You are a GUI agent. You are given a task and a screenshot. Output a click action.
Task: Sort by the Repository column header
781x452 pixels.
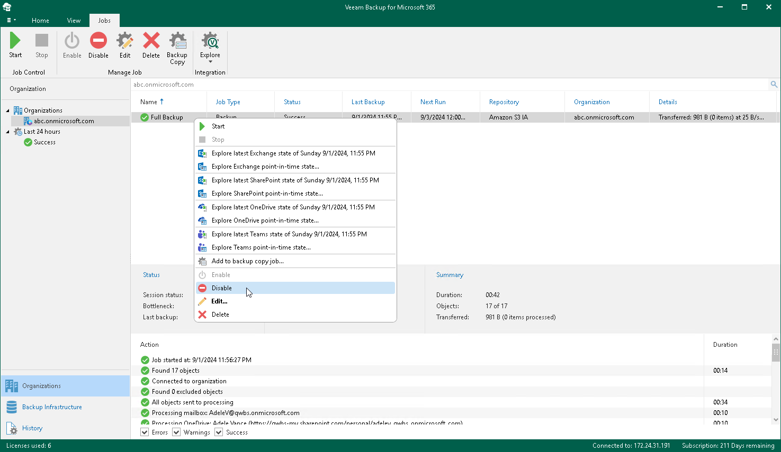(x=522, y=102)
